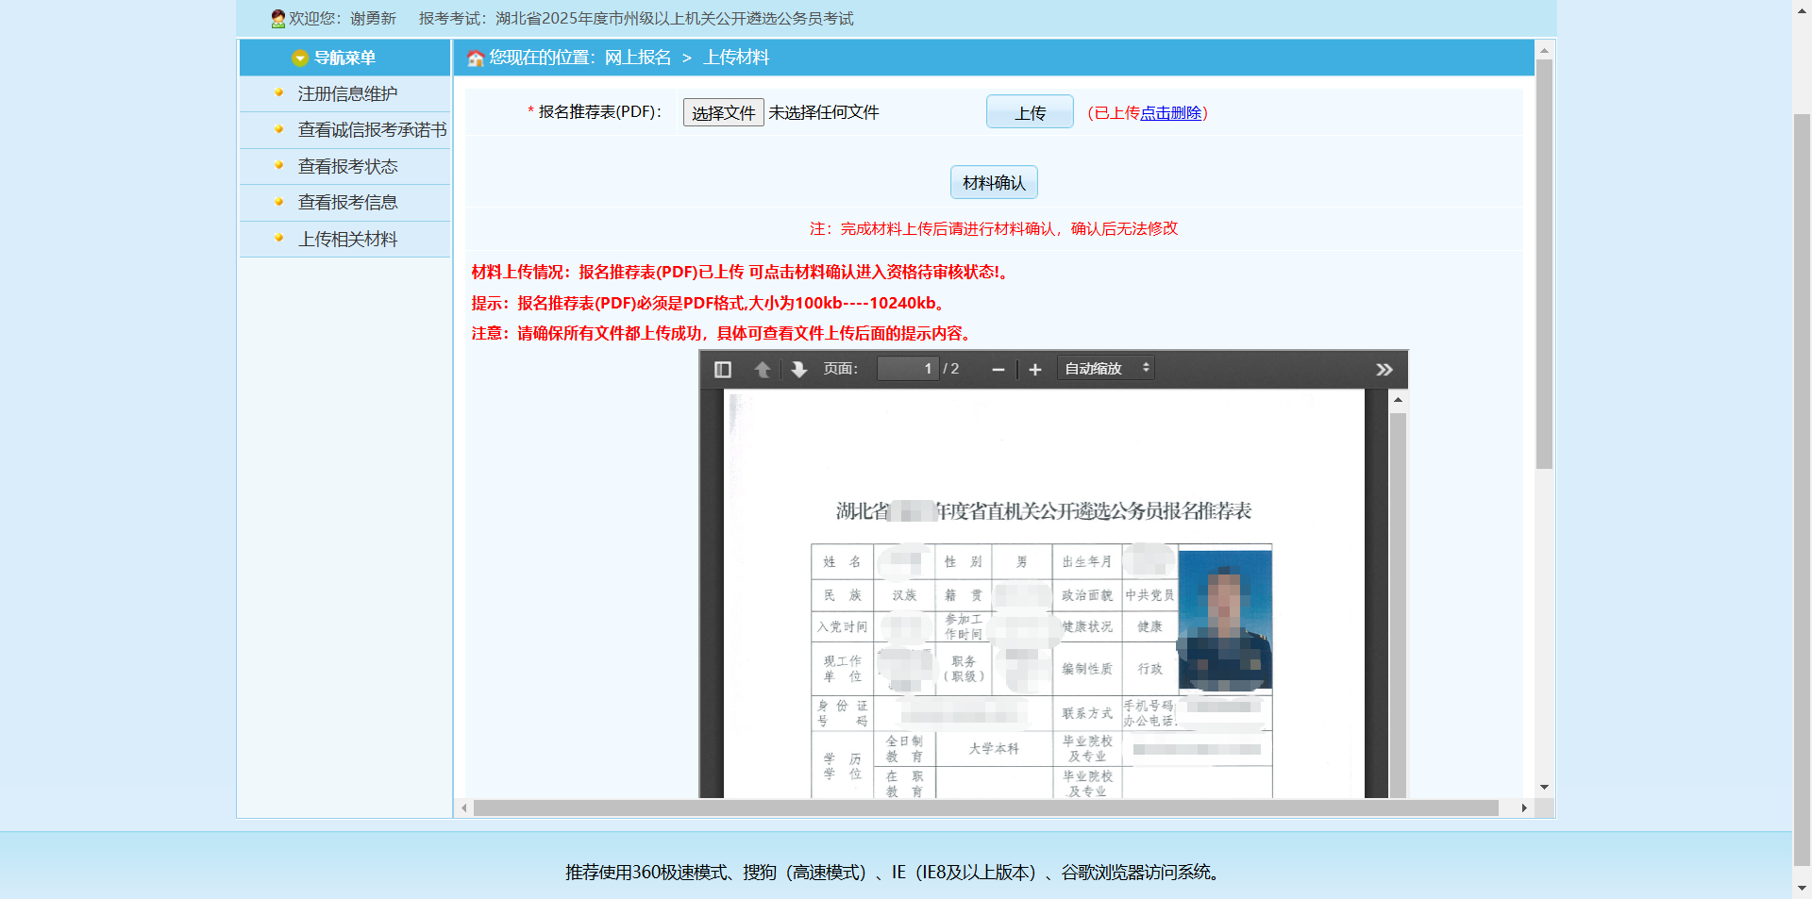Open 注册信息维护 in navigation menu
The width and height of the screenshot is (1812, 899).
[x=347, y=94]
